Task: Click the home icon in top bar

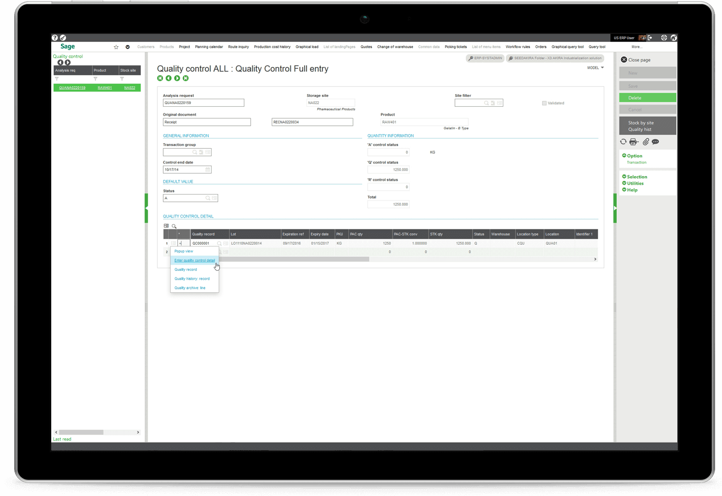Action: 673,38
